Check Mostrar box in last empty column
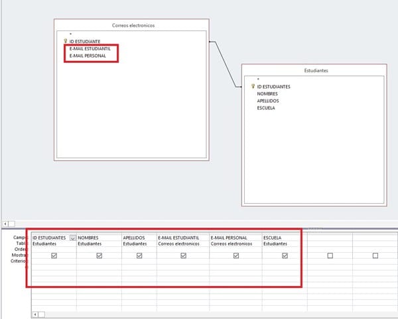 pos(375,255)
